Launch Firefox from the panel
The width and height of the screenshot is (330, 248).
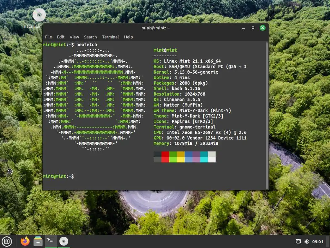(25, 242)
